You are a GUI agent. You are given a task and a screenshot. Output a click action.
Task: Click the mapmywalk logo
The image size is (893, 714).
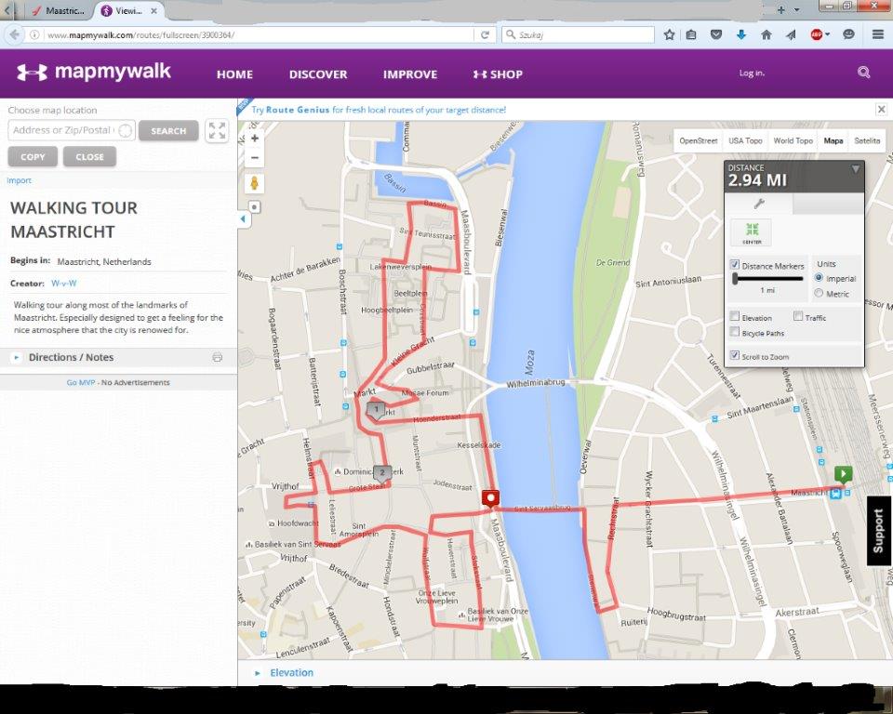93,72
